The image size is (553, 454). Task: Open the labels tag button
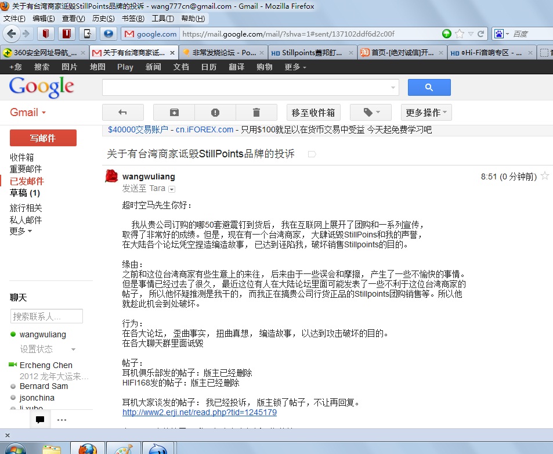[371, 113]
